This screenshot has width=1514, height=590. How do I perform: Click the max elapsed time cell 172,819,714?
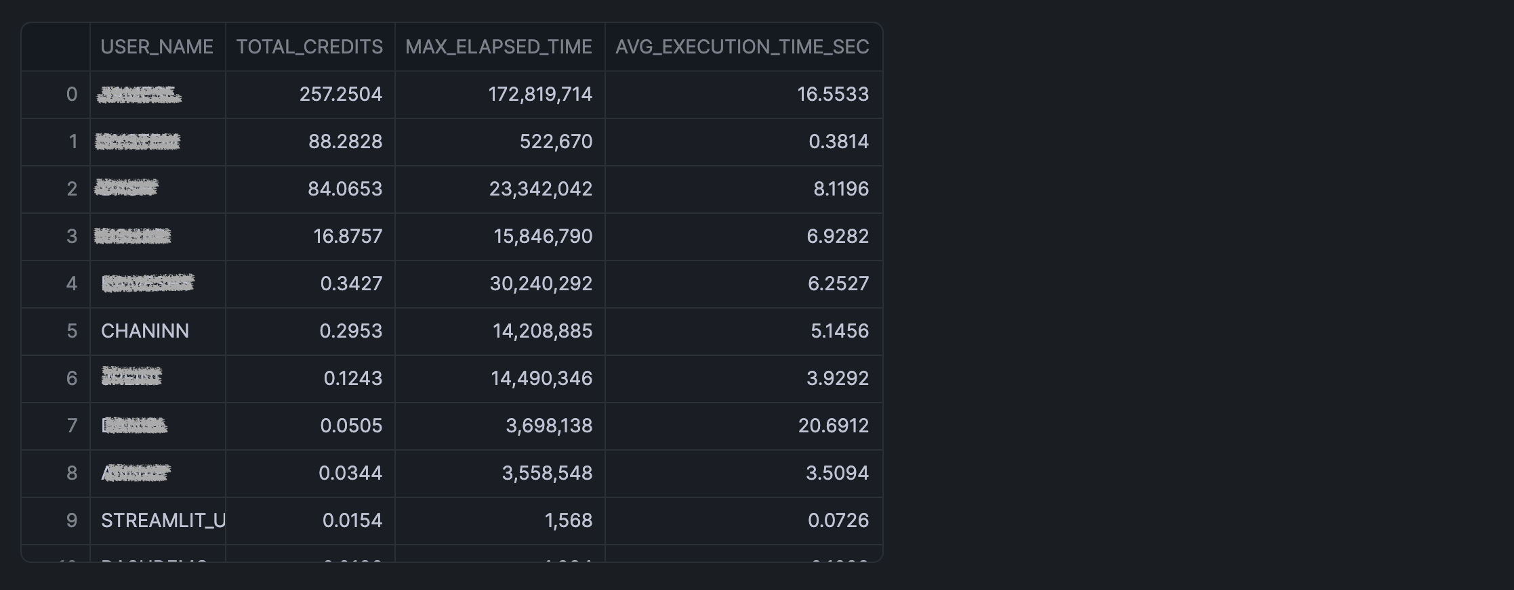tap(540, 94)
